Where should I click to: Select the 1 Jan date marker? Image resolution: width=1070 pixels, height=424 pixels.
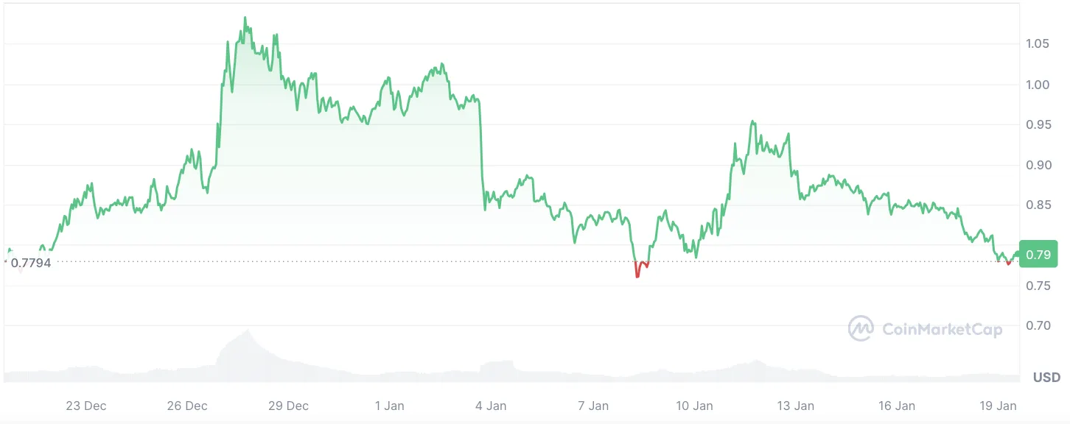[x=390, y=406]
